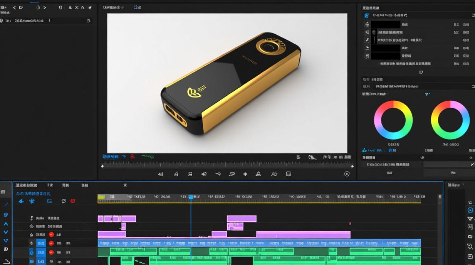Screen dimensions: 475x265
Task: Click the circular play button right of transport controls
Action: [x=347, y=173]
